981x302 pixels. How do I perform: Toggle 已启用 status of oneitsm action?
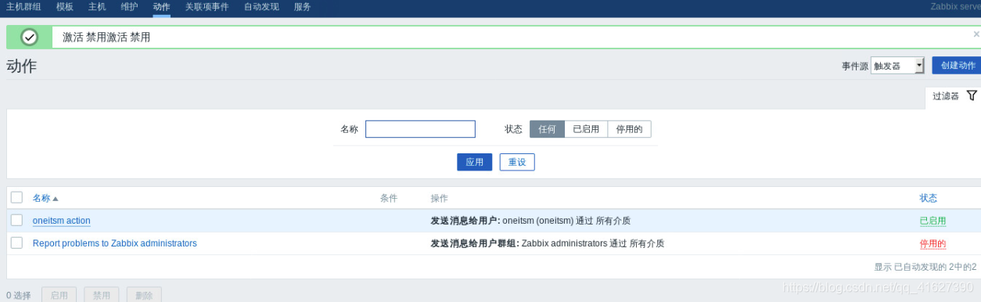(932, 221)
